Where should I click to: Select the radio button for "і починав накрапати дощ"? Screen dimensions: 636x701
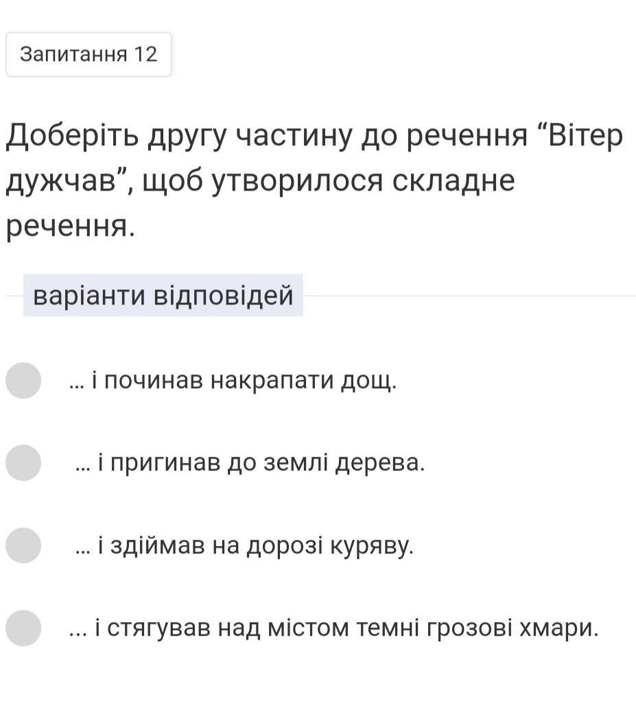pyautogui.click(x=23, y=381)
